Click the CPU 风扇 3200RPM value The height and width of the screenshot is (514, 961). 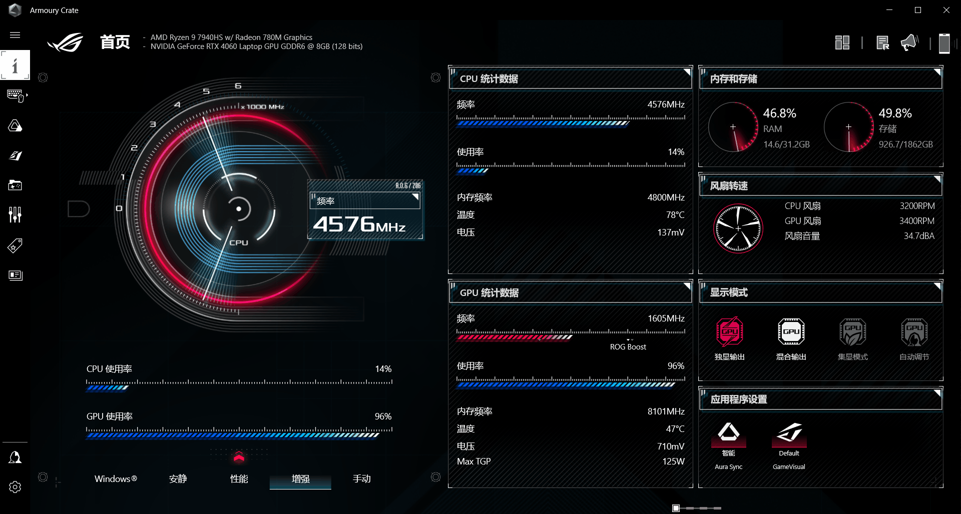coord(917,206)
